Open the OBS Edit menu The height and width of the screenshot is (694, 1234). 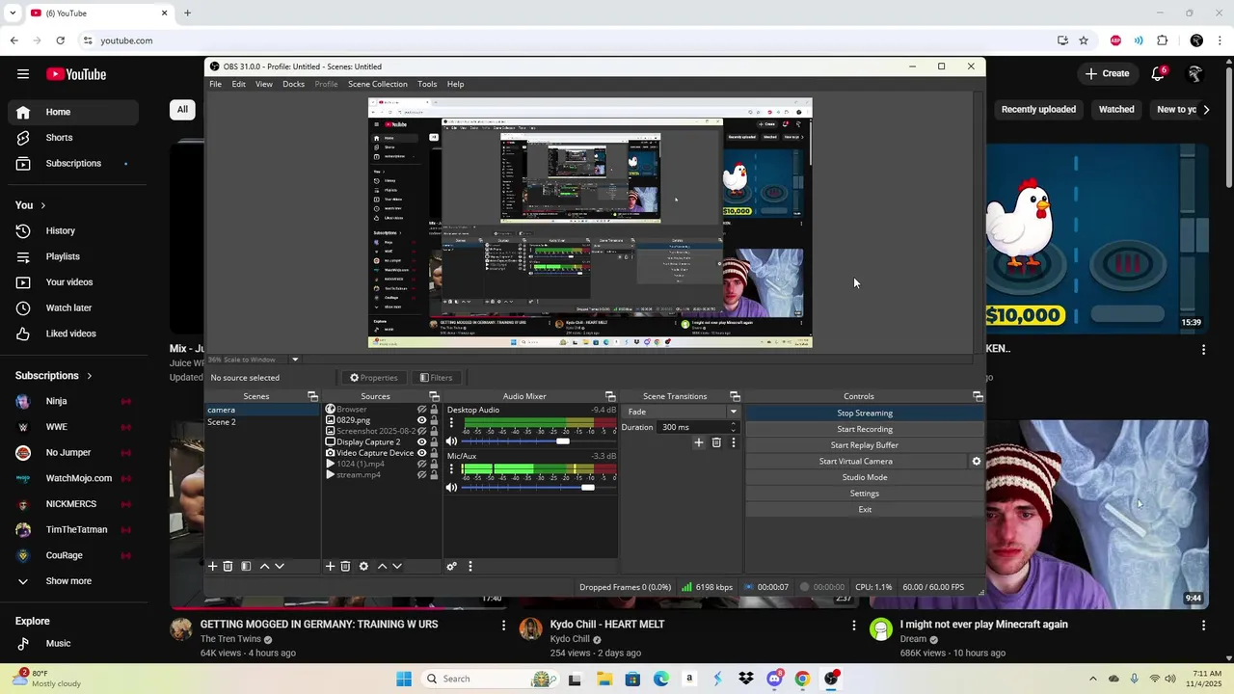pyautogui.click(x=238, y=84)
